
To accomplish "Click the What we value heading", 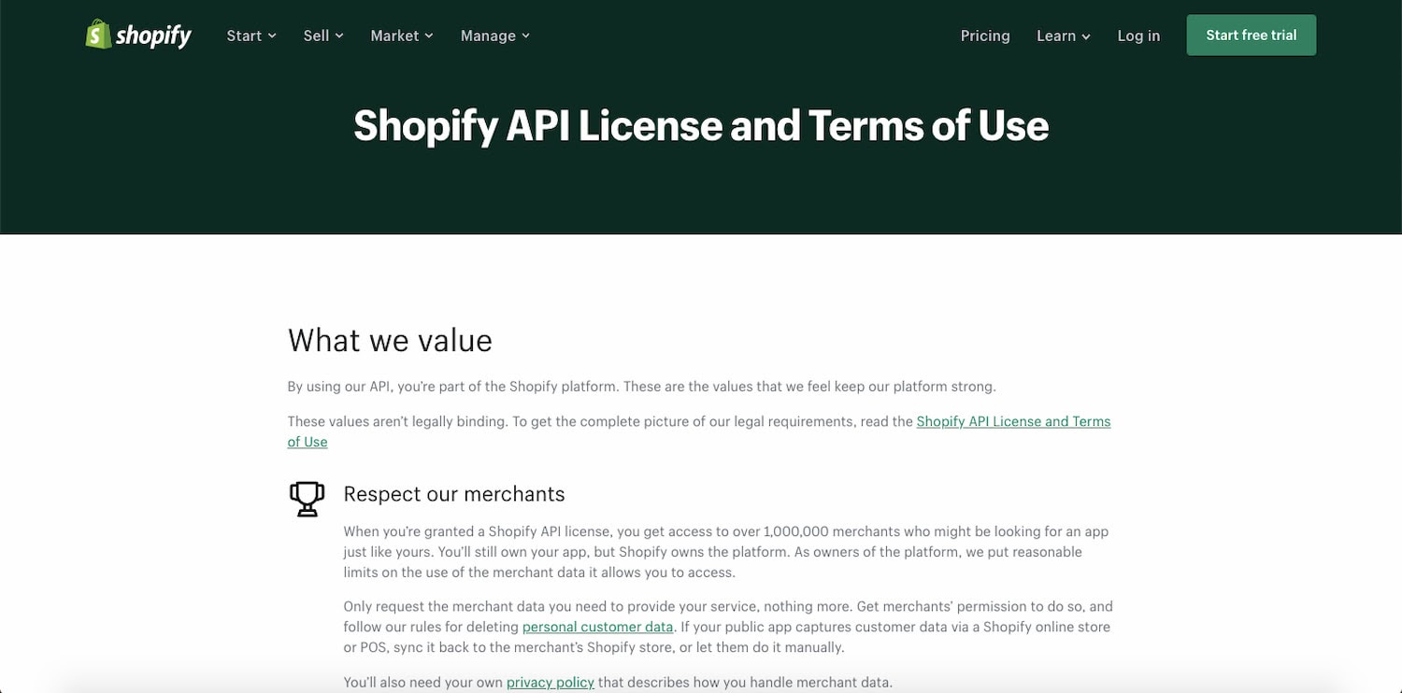I will pyautogui.click(x=390, y=340).
